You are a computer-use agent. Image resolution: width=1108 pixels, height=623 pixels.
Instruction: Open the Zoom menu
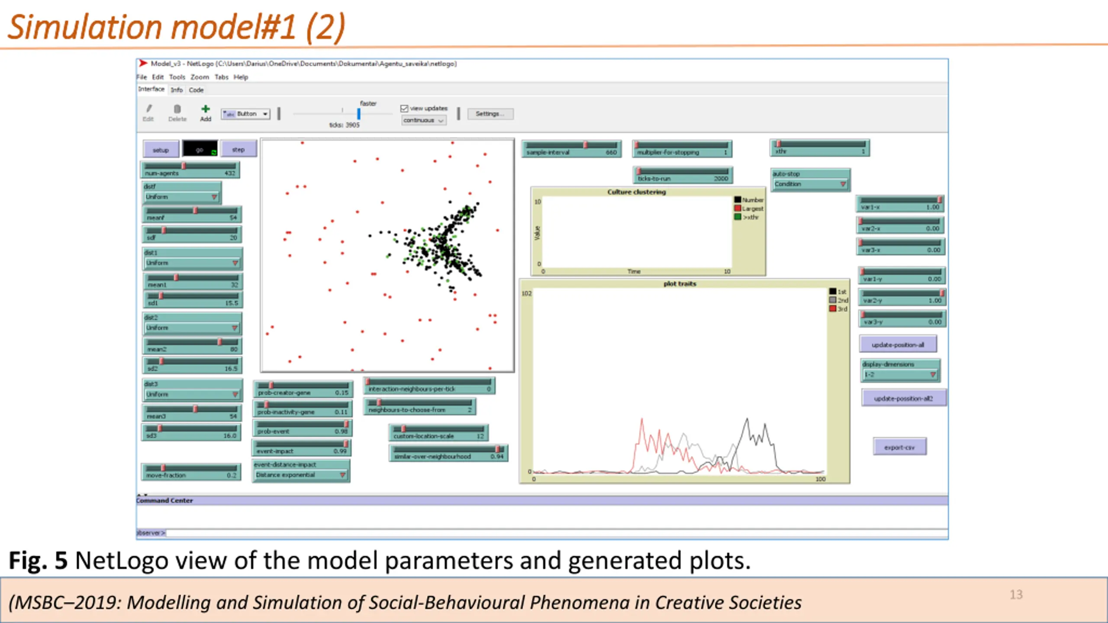[x=200, y=77]
